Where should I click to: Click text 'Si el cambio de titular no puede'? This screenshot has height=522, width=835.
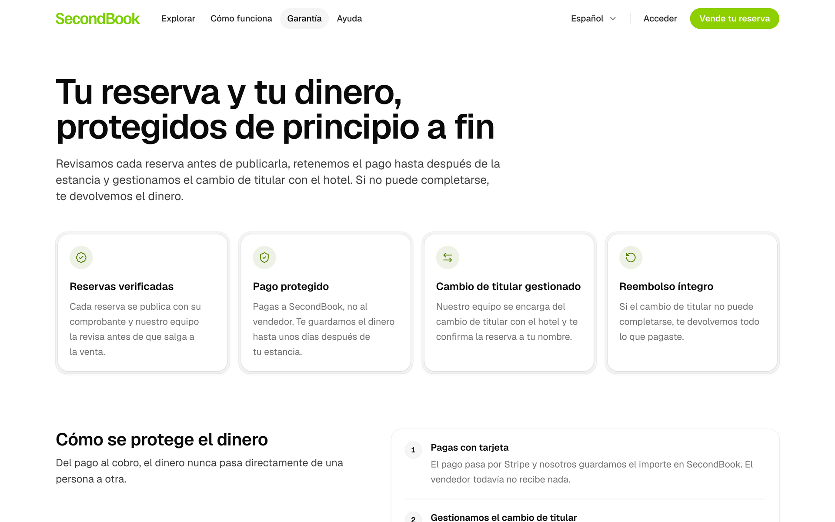click(686, 307)
